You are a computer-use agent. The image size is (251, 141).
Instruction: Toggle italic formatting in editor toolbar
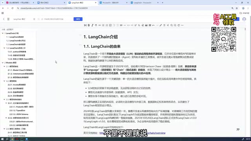click(93, 25)
